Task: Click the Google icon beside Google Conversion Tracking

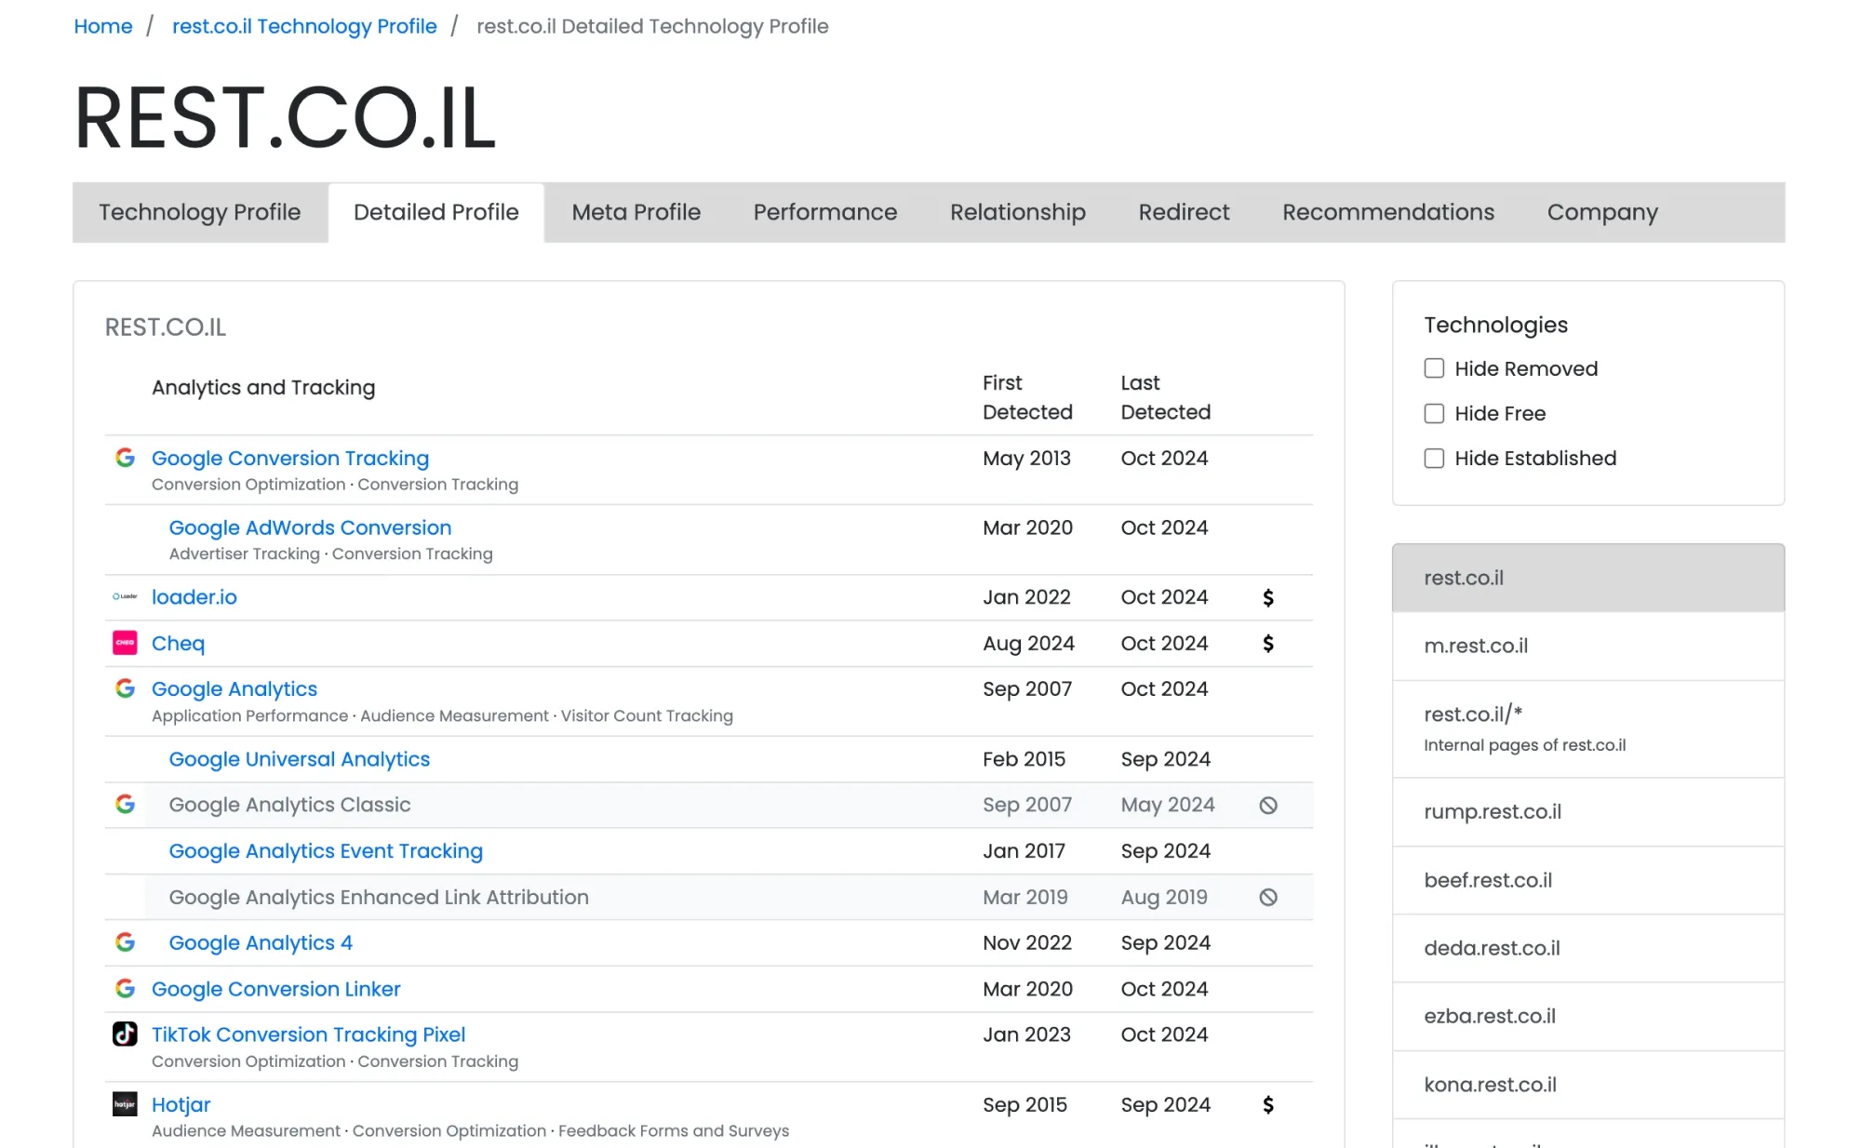Action: [x=125, y=457]
